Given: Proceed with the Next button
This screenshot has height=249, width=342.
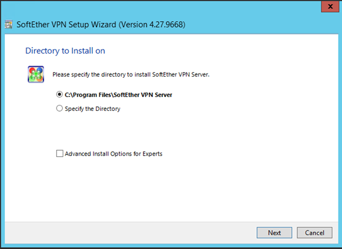Looking at the screenshot, I should pyautogui.click(x=274, y=233).
